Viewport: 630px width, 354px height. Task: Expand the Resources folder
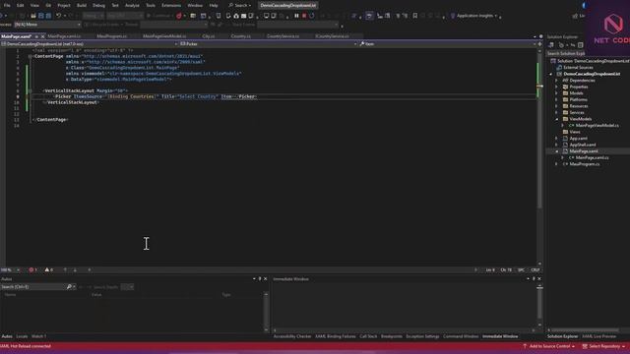point(556,106)
